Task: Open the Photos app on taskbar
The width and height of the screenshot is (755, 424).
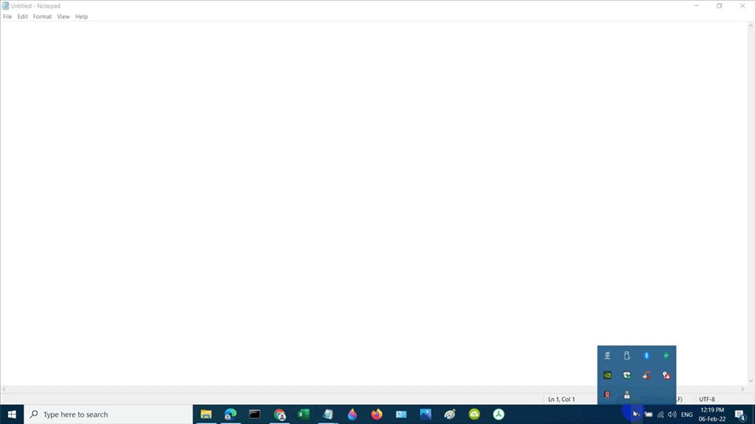Action: tap(425, 414)
